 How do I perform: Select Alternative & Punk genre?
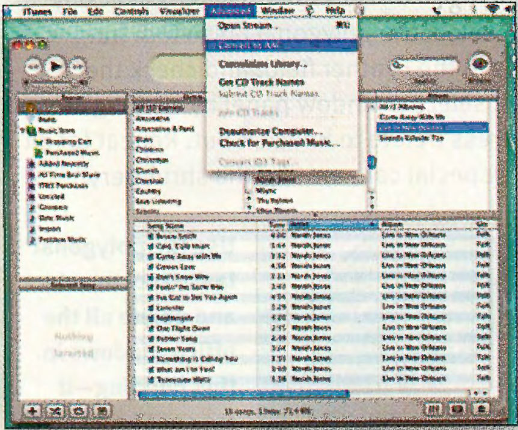pyautogui.click(x=165, y=129)
